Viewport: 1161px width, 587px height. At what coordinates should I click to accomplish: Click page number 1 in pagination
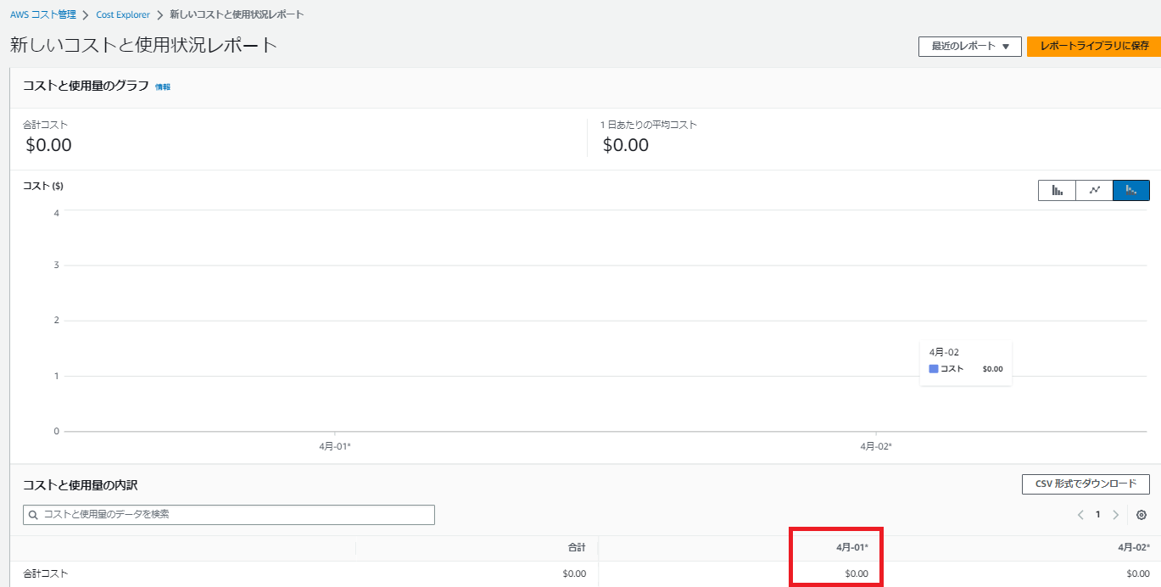pyautogui.click(x=1097, y=515)
